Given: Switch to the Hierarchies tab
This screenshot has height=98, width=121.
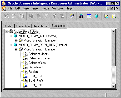Looking at the screenshot, I should pyautogui.click(x=23, y=26).
